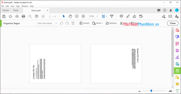Expand zoom percentage dropdown
The image size is (181, 94).
97,16
